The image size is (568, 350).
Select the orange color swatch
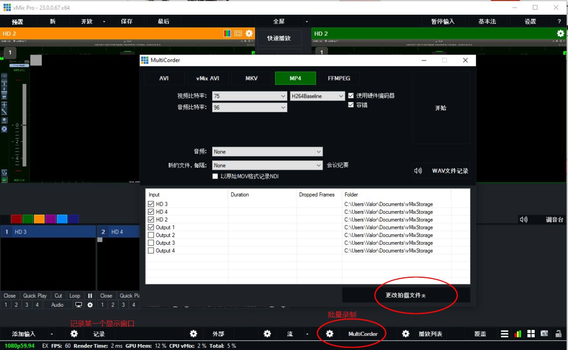(39, 219)
